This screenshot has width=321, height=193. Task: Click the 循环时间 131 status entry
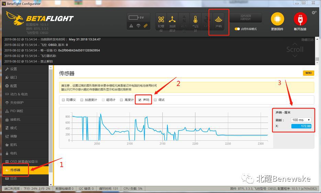109,189
